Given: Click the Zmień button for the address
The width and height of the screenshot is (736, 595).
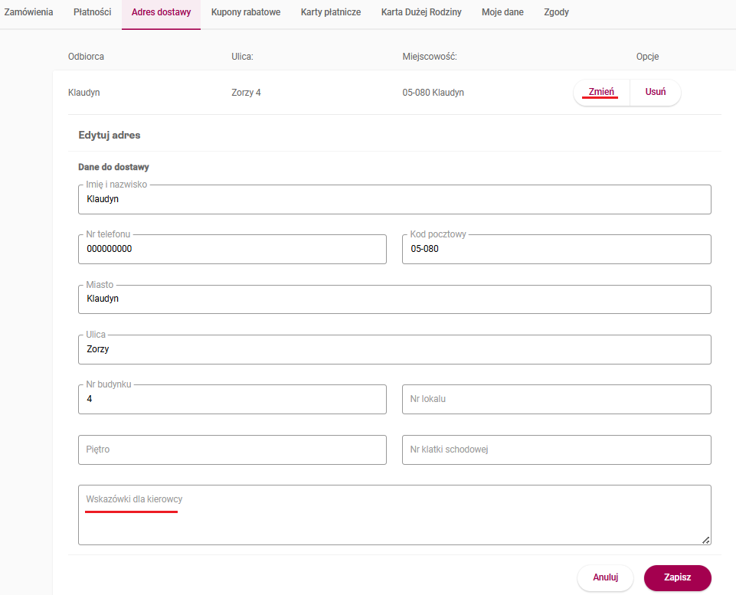Looking at the screenshot, I should (601, 93).
